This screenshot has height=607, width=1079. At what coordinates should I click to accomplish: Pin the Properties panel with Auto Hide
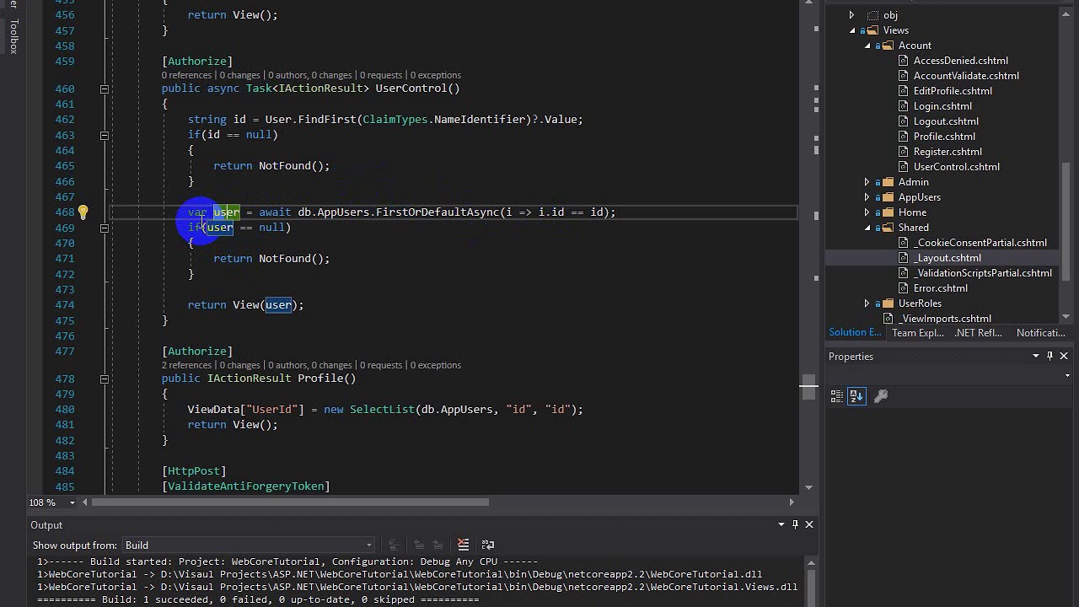[x=1049, y=356]
